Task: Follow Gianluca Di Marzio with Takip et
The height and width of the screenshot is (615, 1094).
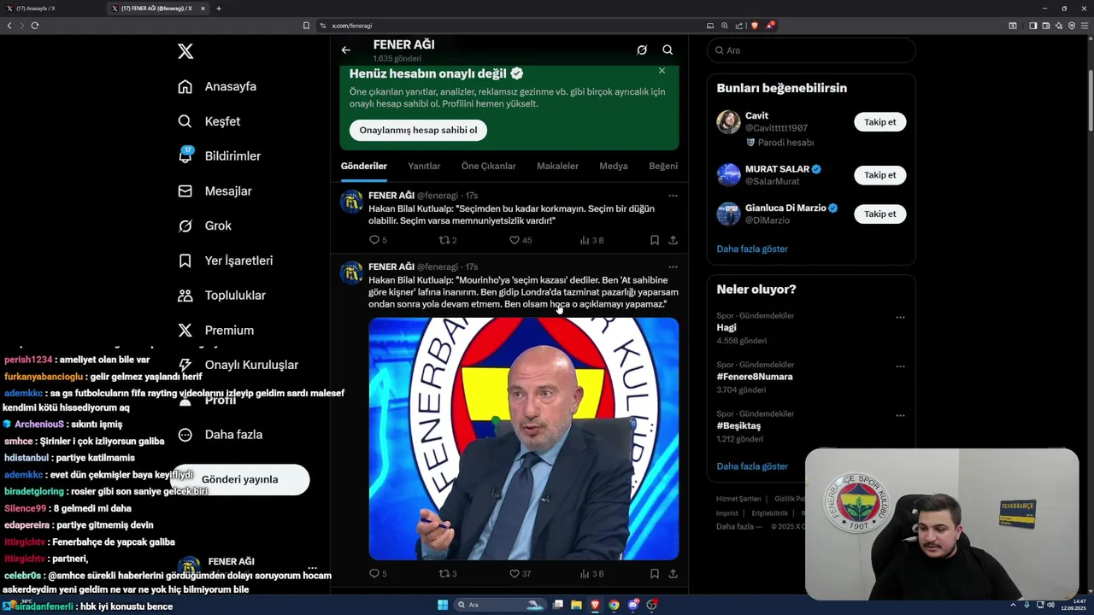Action: pos(879,214)
